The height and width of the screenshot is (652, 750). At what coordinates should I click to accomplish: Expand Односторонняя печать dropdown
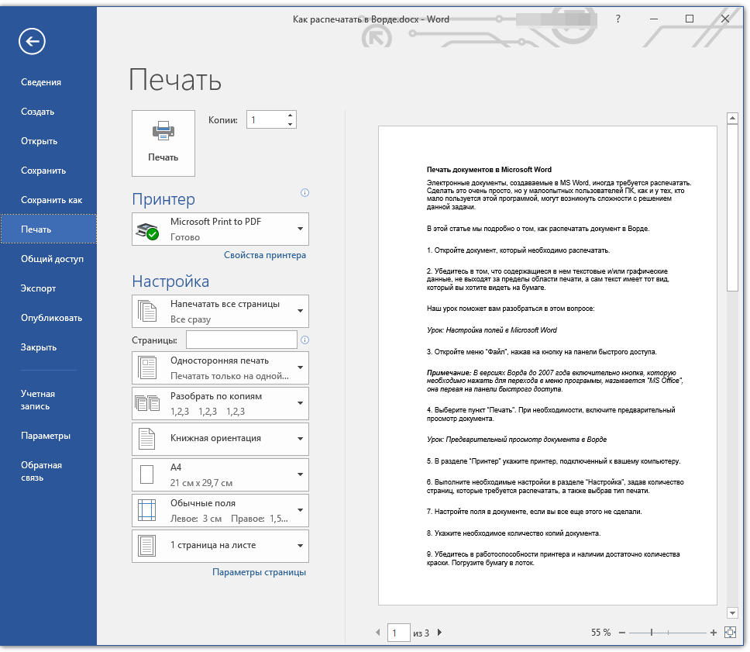(220, 367)
